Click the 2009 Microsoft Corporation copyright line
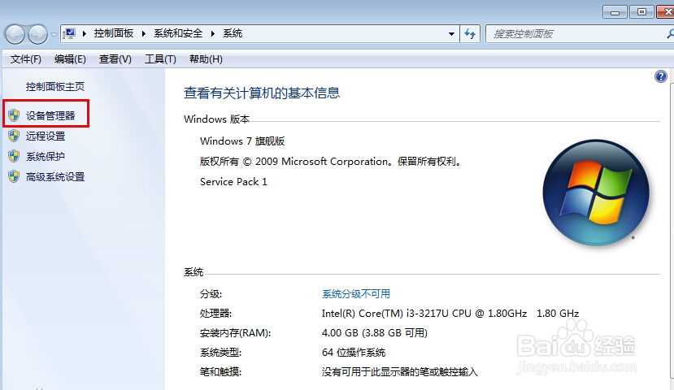This screenshot has height=390, width=674. point(331,162)
